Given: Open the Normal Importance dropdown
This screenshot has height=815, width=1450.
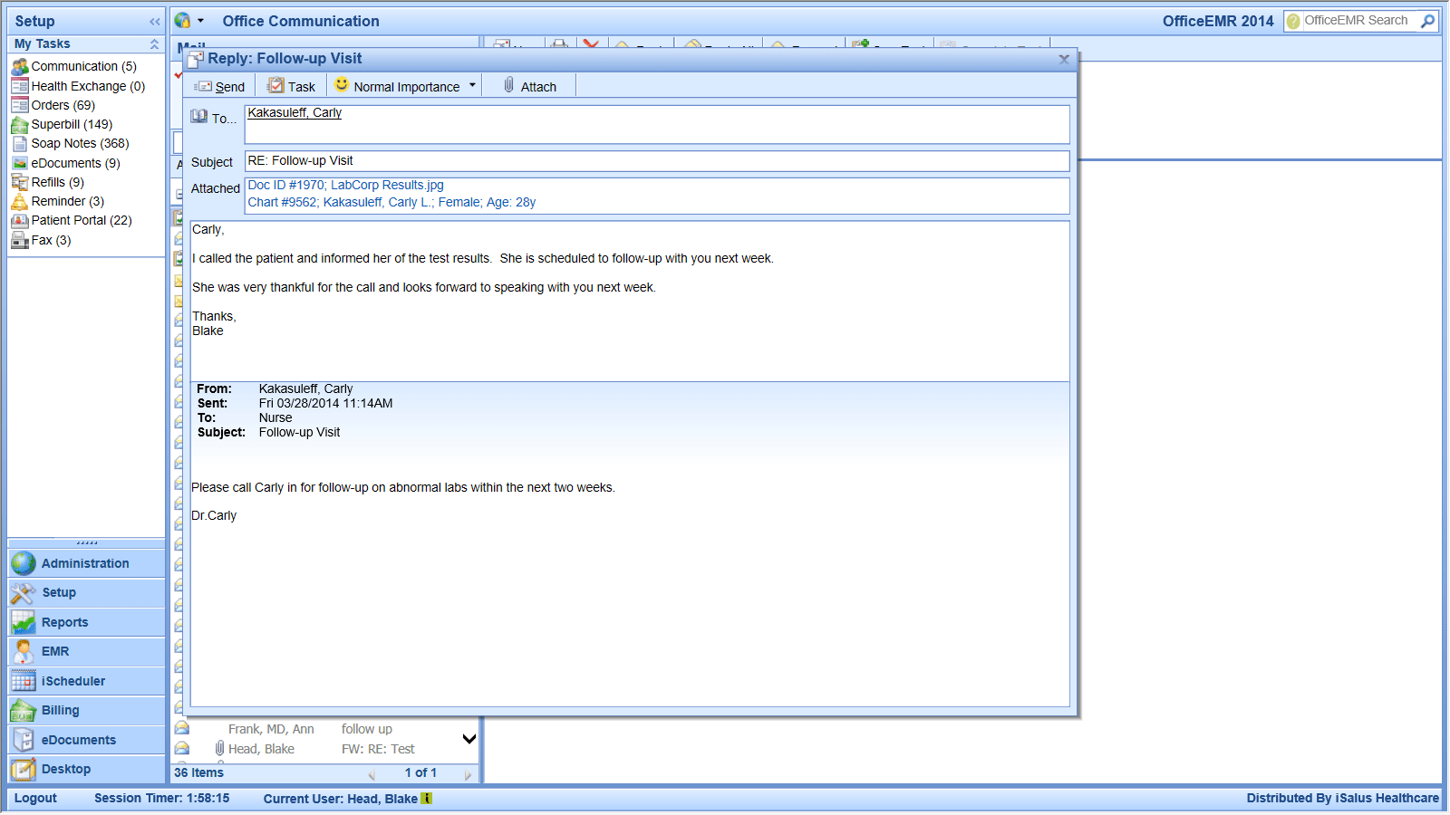Looking at the screenshot, I should click(x=472, y=86).
